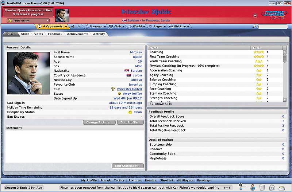Open the You: Away status dropdown

click(28, 21)
